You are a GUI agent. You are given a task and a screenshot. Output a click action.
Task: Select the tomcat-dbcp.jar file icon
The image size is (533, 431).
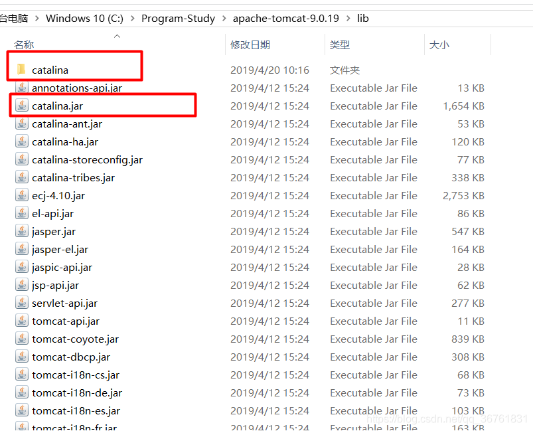tap(22, 357)
